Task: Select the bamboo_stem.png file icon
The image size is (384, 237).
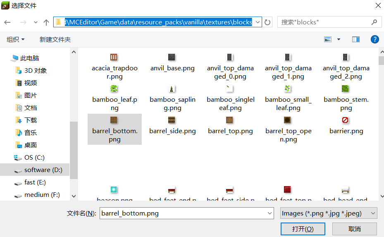Action: [346, 89]
